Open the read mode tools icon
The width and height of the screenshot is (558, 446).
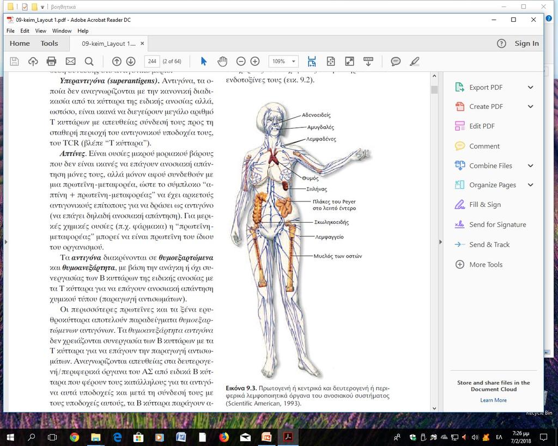(368, 62)
